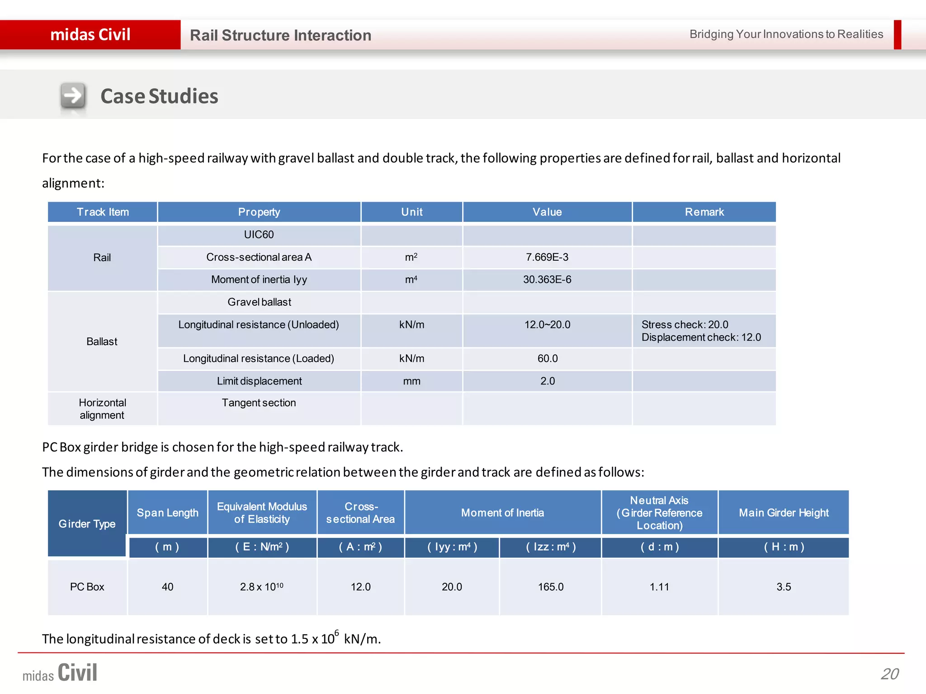This screenshot has height=694, width=926.
Task: Select the Tangent section cell
Action: 259,403
